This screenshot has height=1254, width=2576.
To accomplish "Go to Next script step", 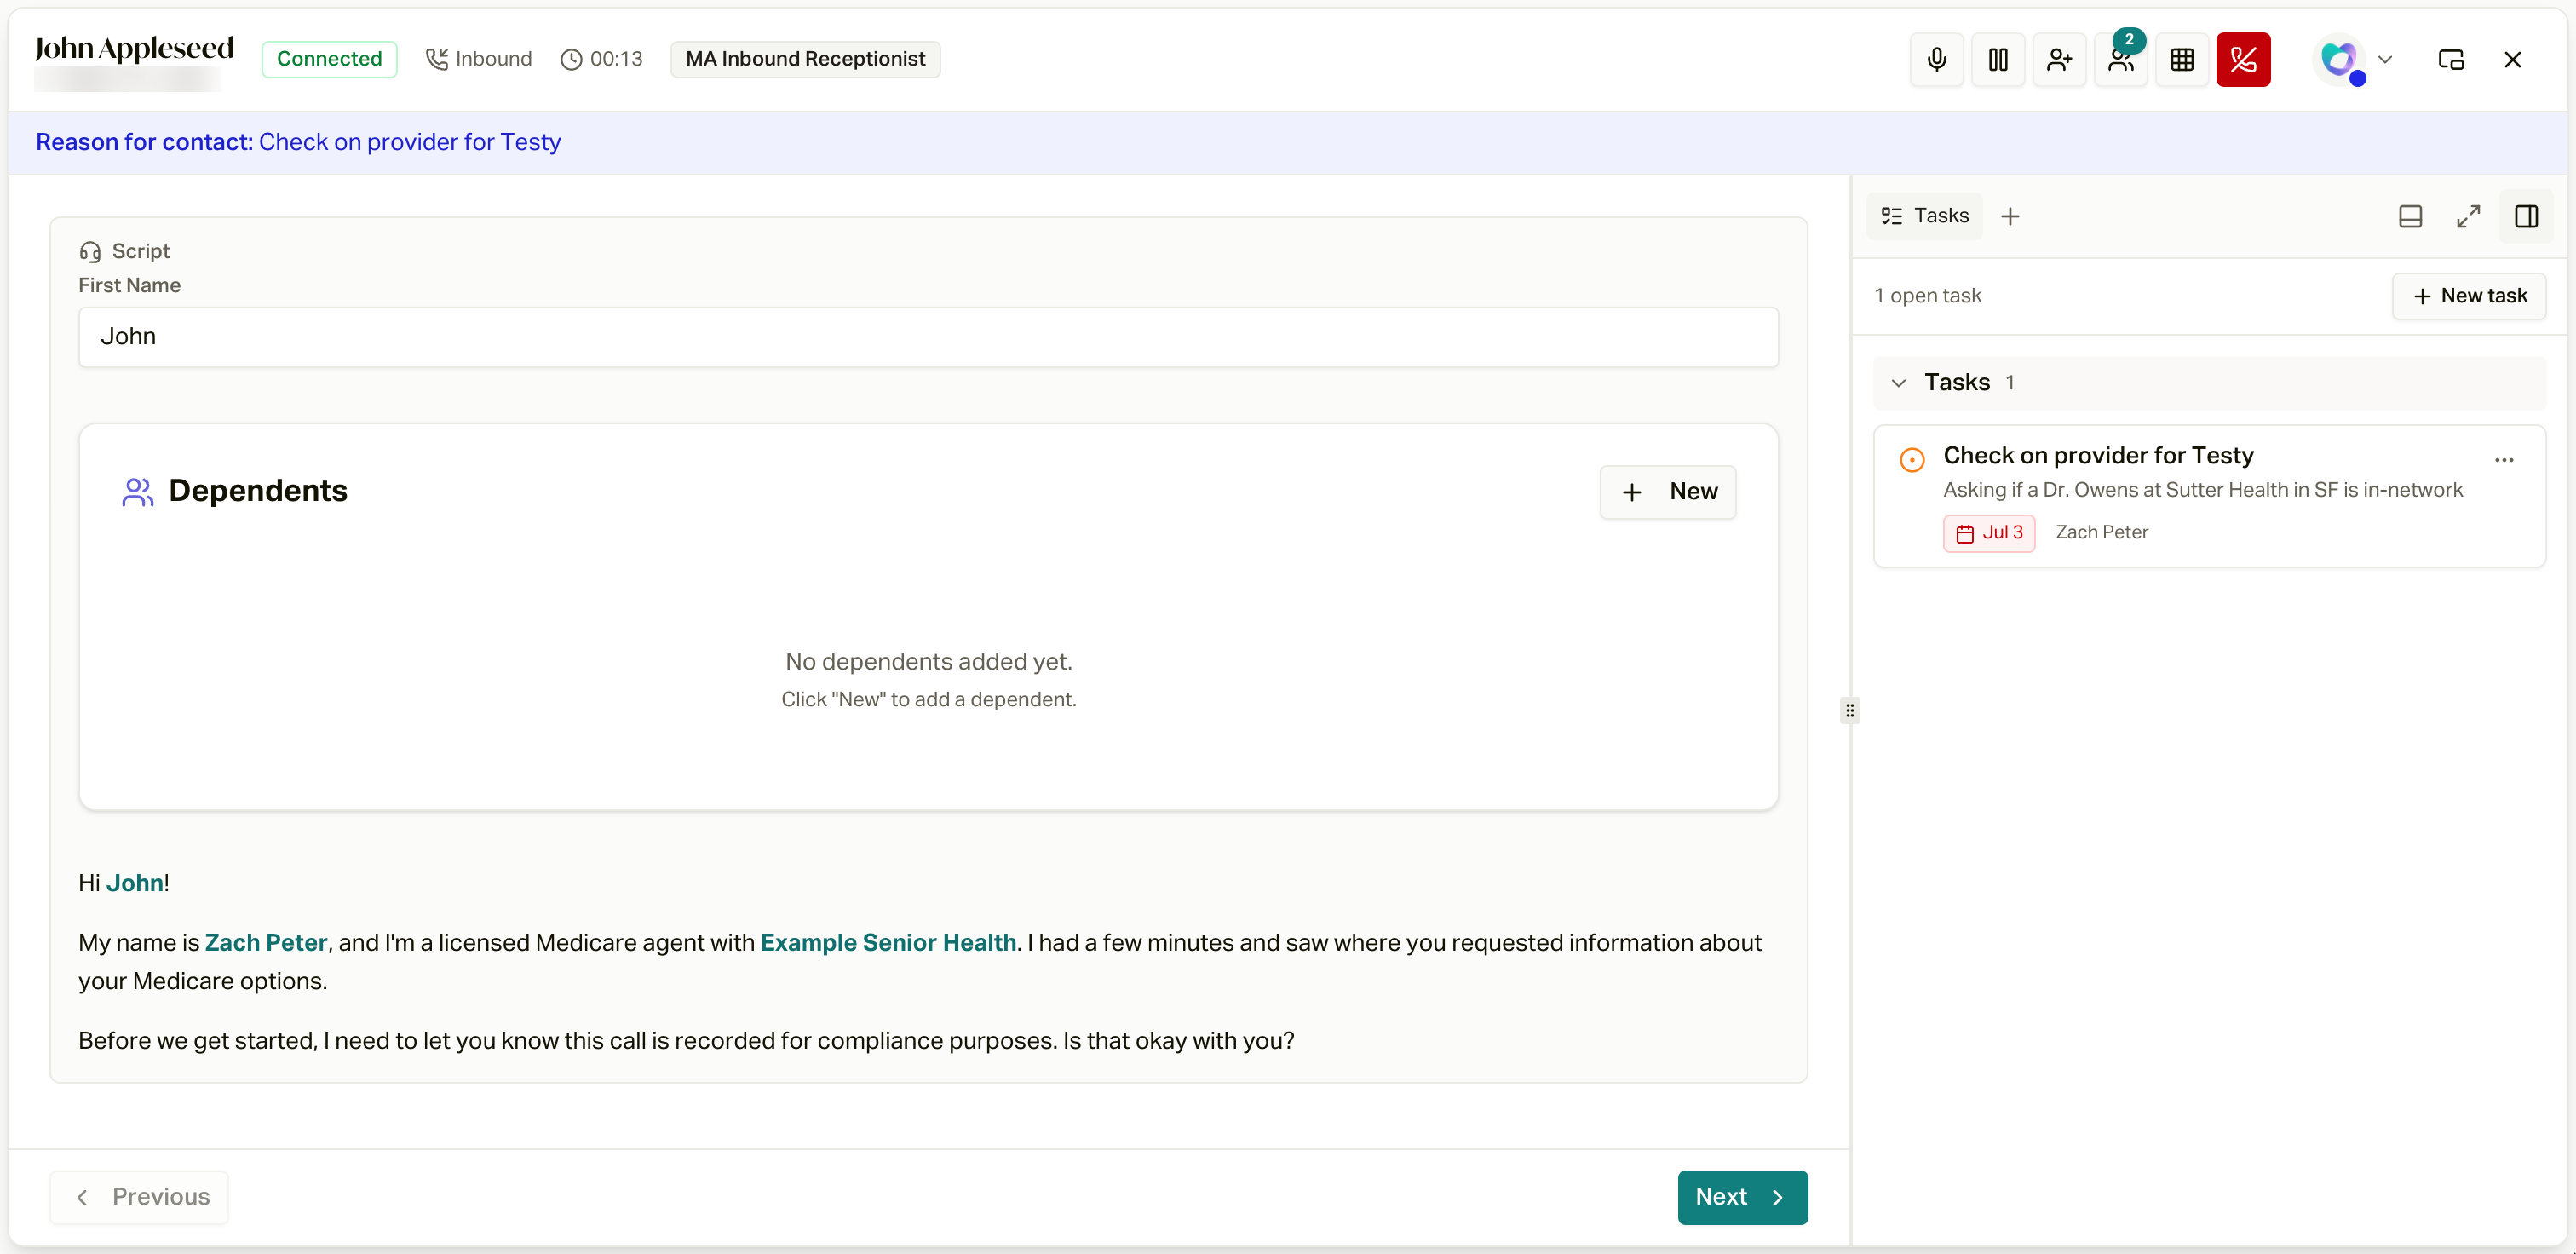I will pos(1742,1197).
